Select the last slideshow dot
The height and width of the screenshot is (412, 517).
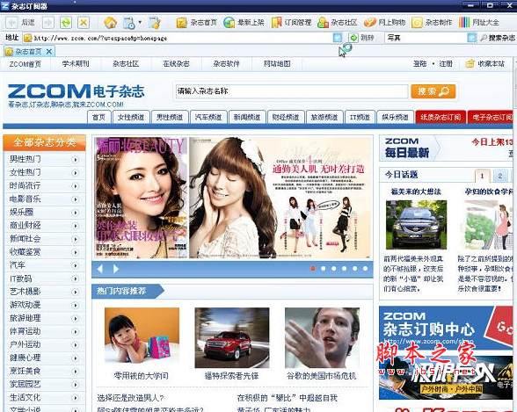click(366, 269)
